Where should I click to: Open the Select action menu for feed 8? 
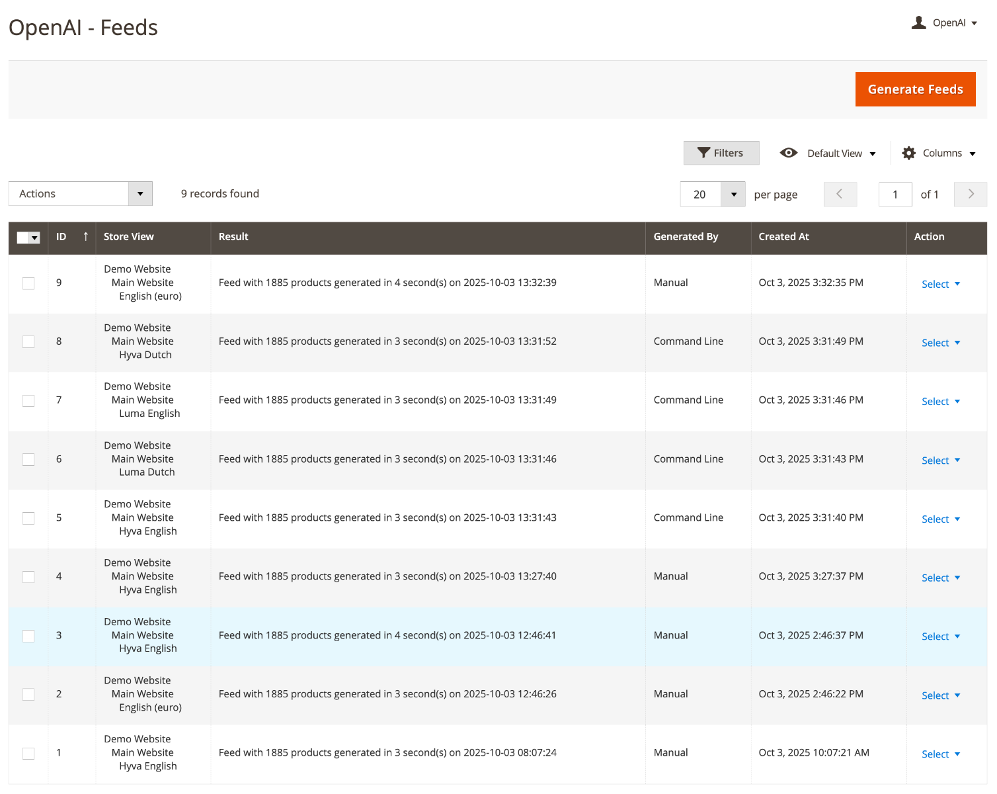(x=940, y=343)
